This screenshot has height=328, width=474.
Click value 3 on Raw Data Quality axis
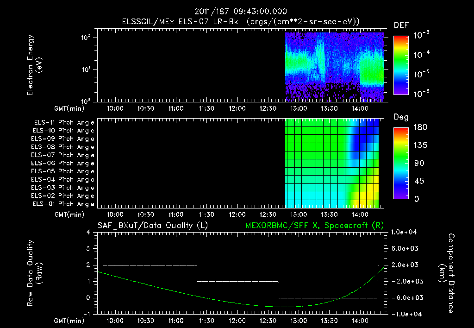(88, 249)
